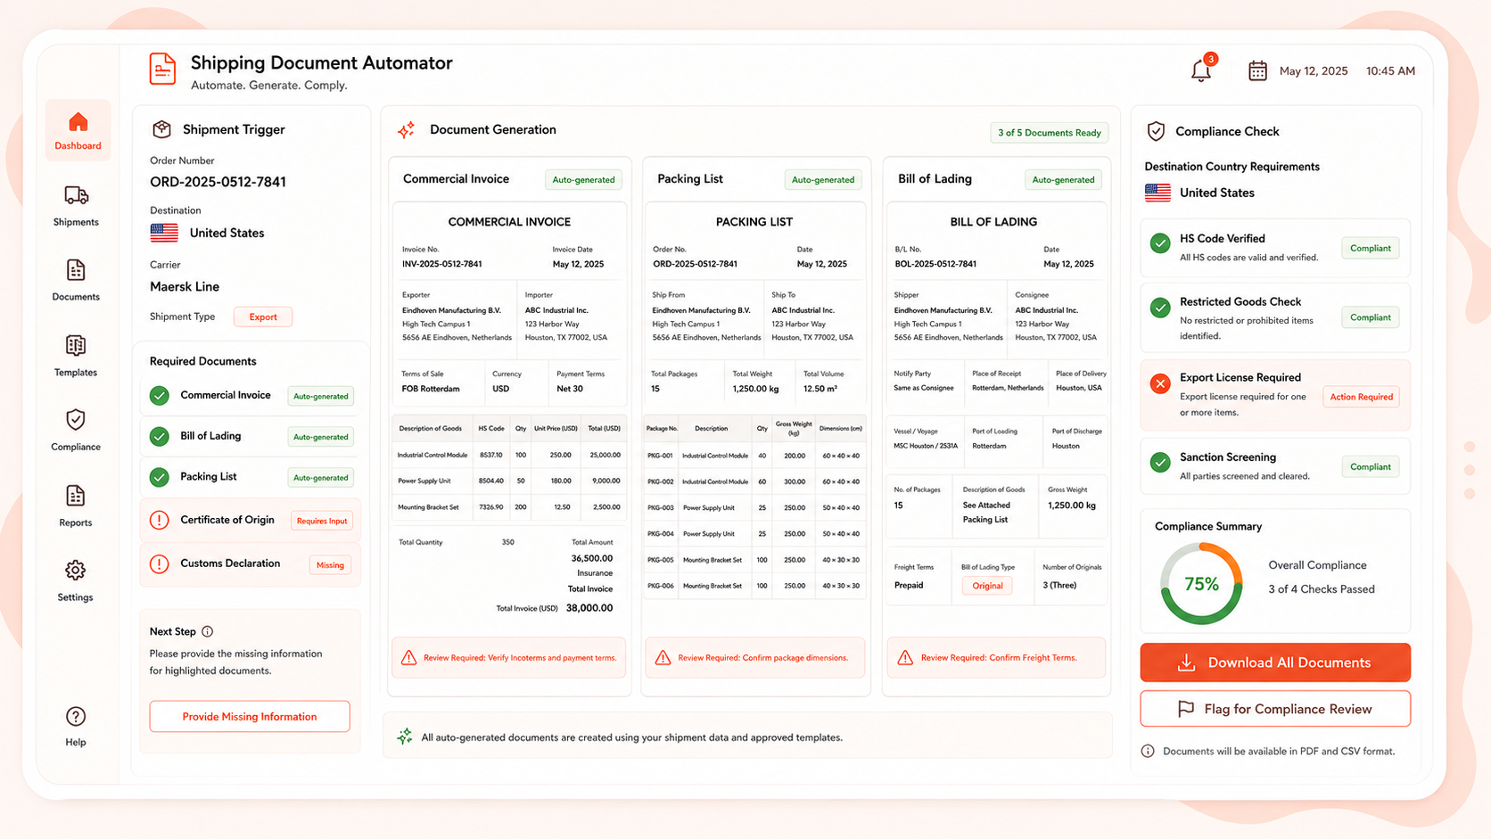Image resolution: width=1491 pixels, height=839 pixels.
Task: Click total invoice amount 38,000.00
Action: point(589,608)
